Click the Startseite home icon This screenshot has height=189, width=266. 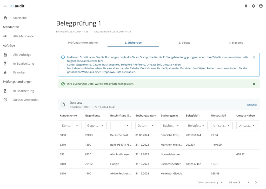(5, 18)
